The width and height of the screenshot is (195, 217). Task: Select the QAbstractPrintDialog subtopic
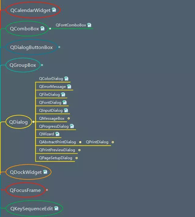tap(57, 142)
